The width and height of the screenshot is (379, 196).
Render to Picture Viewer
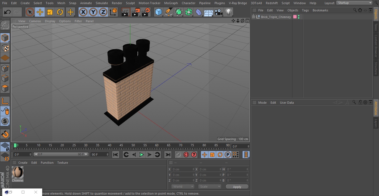pyautogui.click(x=136, y=12)
